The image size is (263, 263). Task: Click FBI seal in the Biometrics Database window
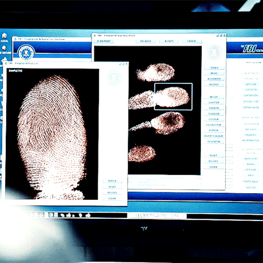click(x=26, y=53)
